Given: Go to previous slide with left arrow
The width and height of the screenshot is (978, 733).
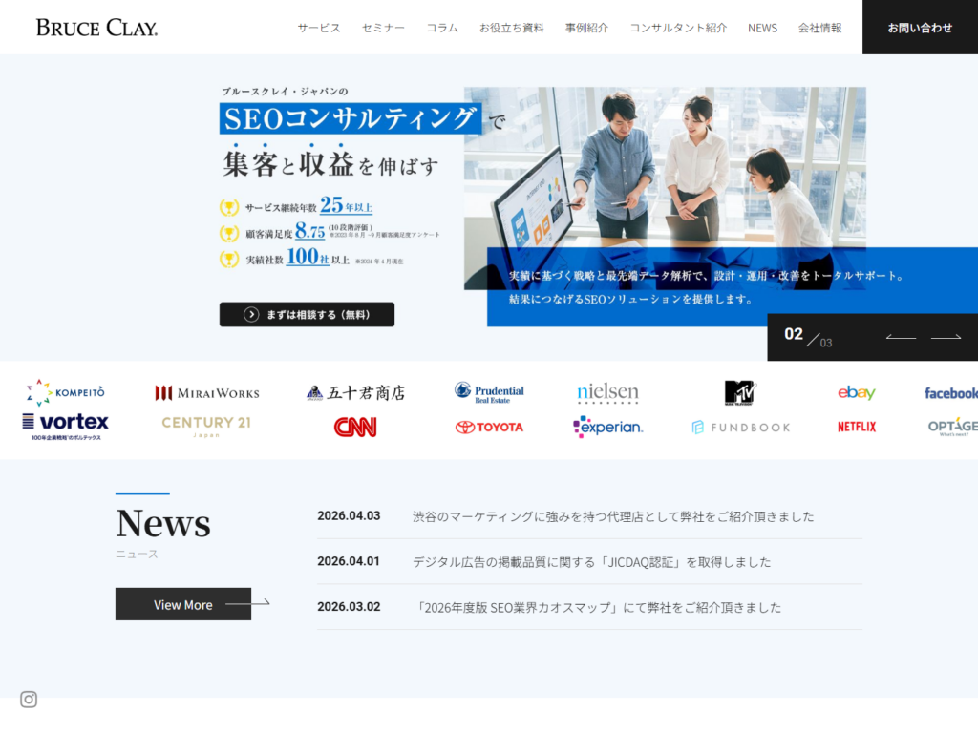Looking at the screenshot, I should point(900,337).
